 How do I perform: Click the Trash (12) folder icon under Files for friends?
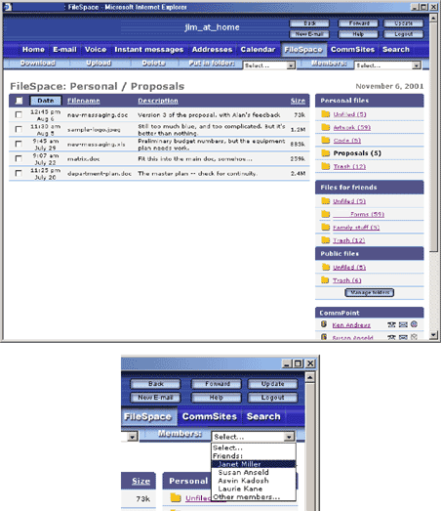(x=326, y=240)
